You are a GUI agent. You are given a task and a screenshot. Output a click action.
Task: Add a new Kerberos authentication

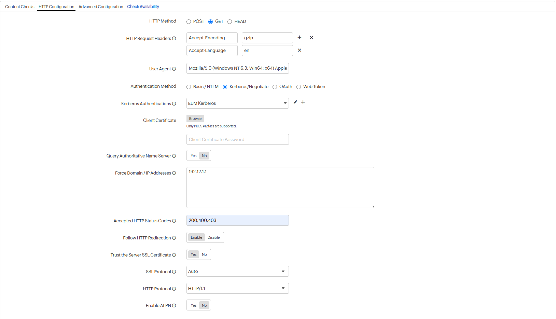pyautogui.click(x=303, y=102)
